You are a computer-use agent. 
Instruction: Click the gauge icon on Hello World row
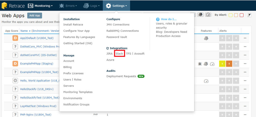[x=206, y=81]
